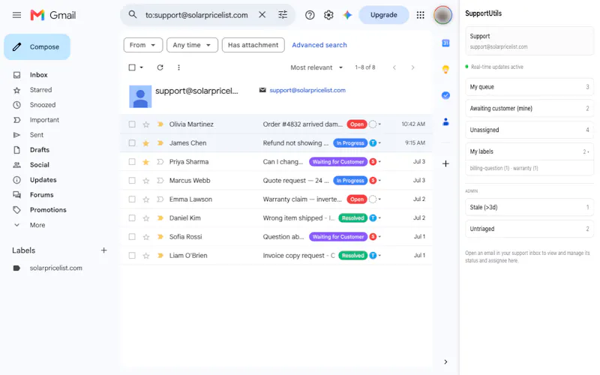Open the Most relevant sort dropdown
600x375 pixels.
(316, 67)
